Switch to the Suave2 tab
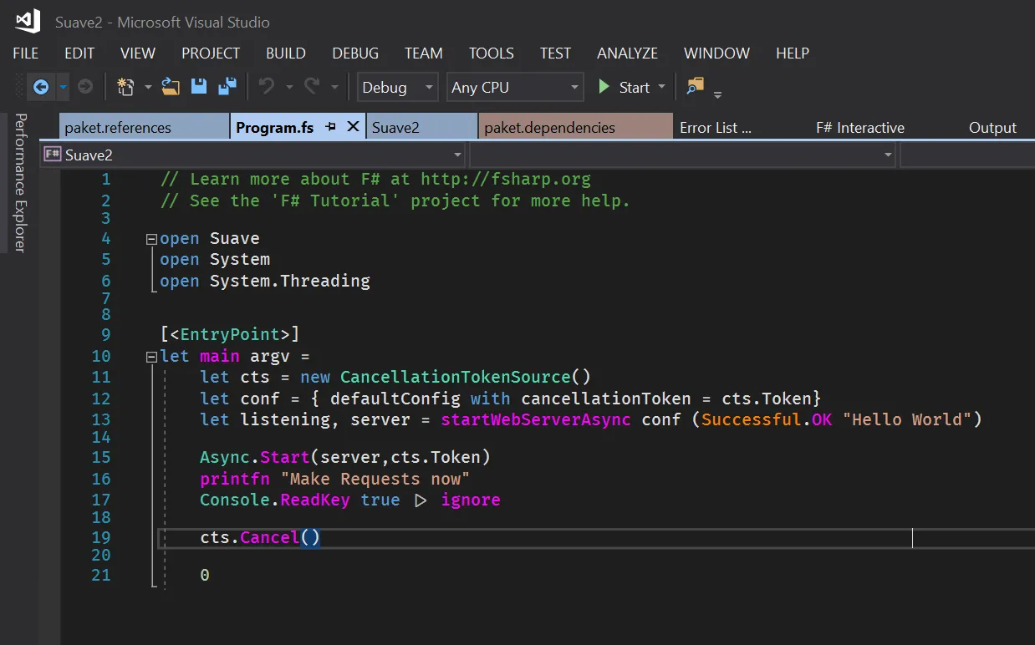Viewport: 1035px width, 645px height. (421, 127)
